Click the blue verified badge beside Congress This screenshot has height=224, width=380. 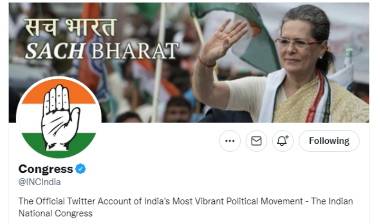[x=80, y=169]
